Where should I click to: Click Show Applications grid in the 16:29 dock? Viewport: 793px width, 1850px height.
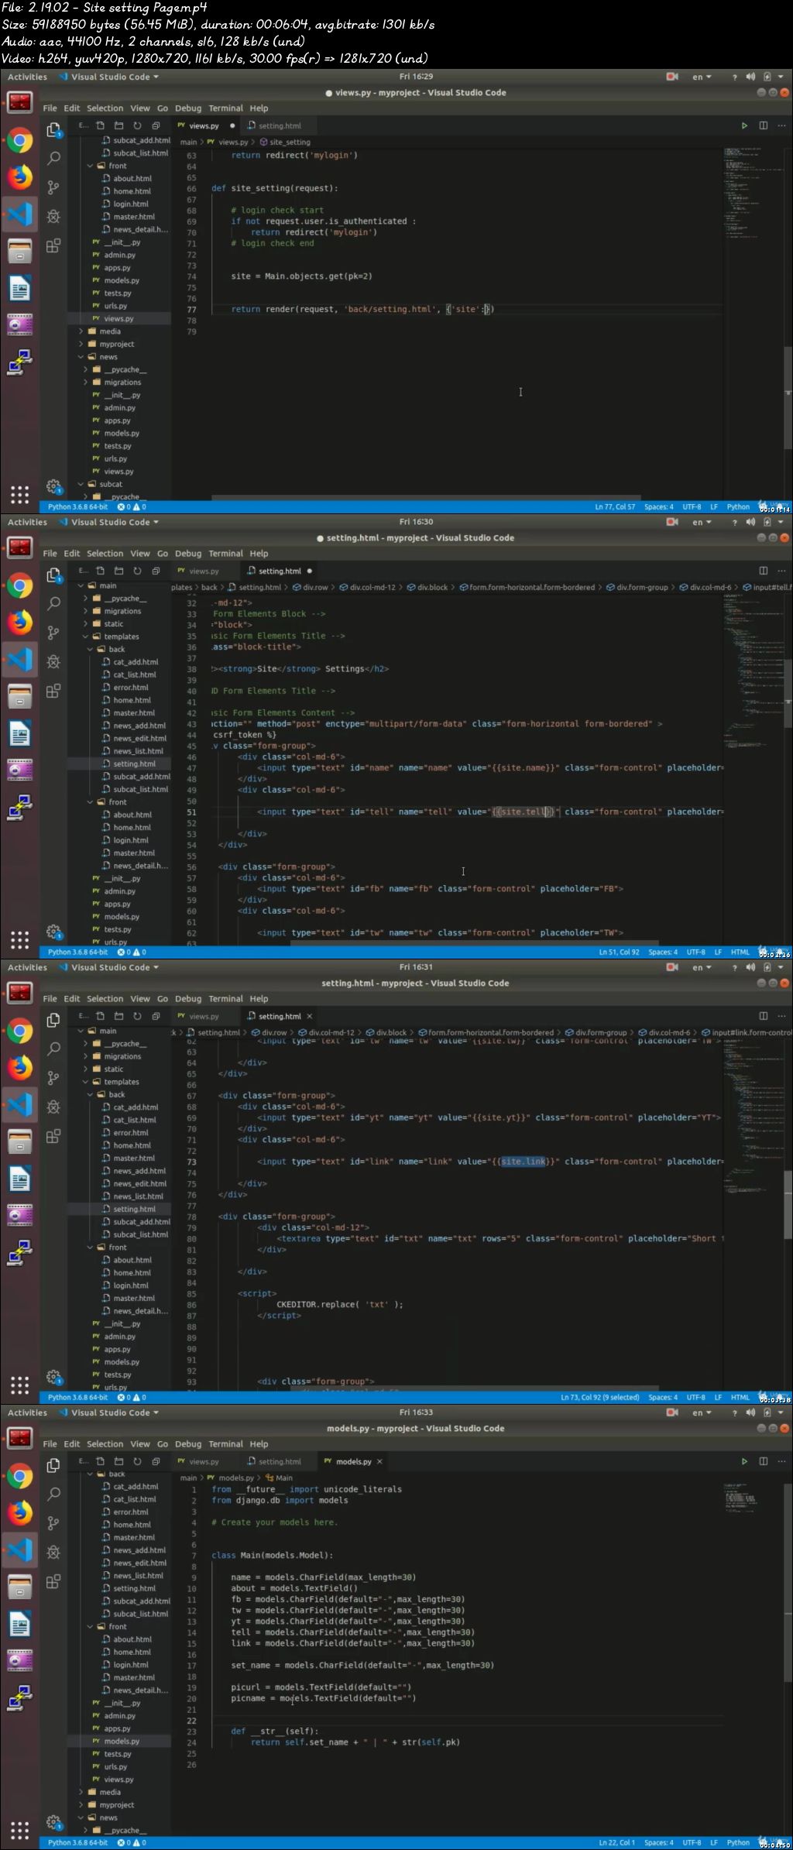(20, 495)
